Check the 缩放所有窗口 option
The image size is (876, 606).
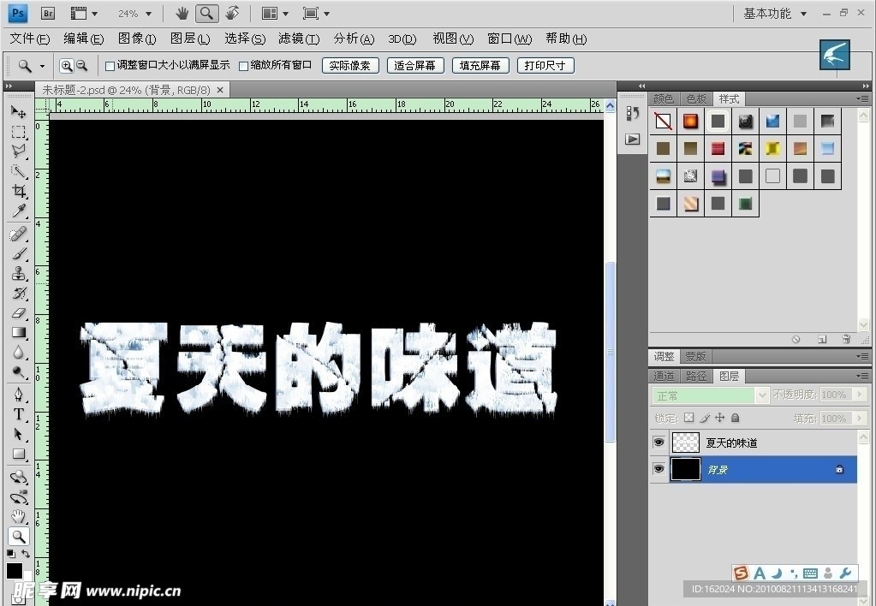(243, 66)
